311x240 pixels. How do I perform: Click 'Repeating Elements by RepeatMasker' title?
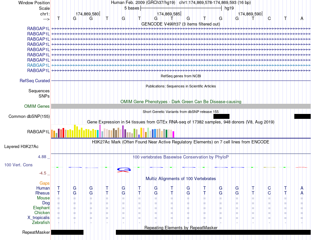click(x=181, y=228)
